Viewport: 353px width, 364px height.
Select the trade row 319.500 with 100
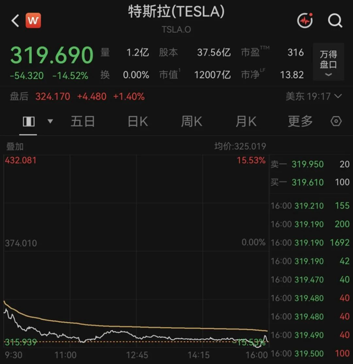point(310,353)
